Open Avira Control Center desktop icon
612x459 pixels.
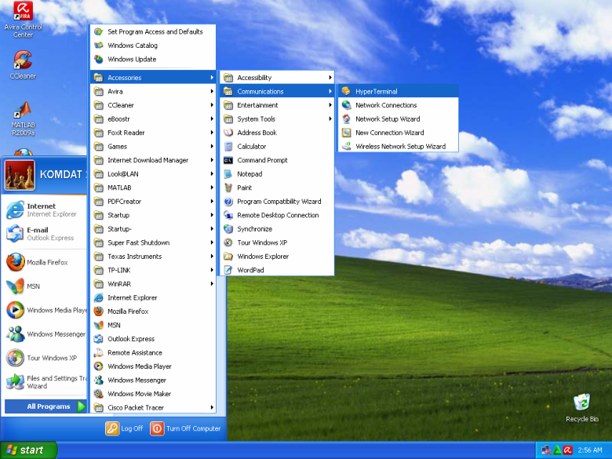(23, 20)
